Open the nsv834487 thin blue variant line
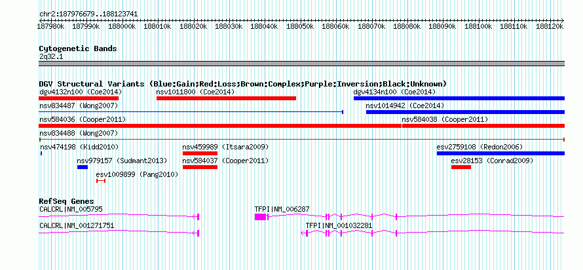This screenshot has width=583, height=270. (191, 111)
